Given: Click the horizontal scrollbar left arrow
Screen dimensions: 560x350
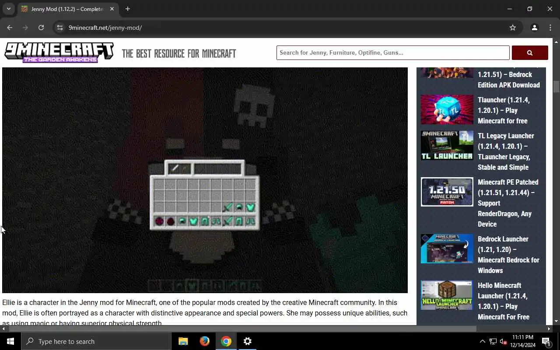Looking at the screenshot, I should 3,329.
